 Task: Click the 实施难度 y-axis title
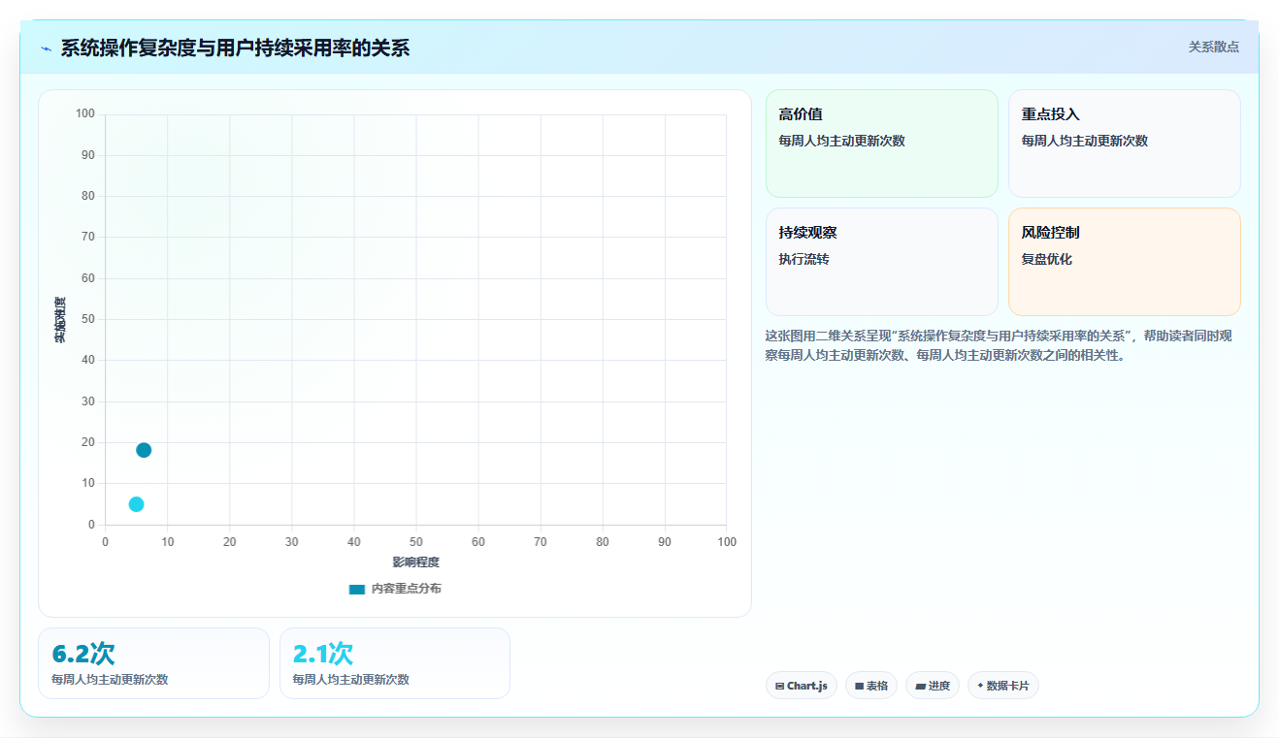(60, 320)
